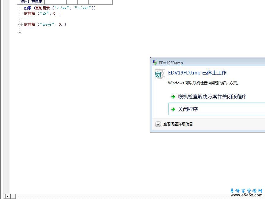The height and width of the screenshot is (199, 265).
Task: Click the flow end arrow below code
Action: tap(20, 32)
